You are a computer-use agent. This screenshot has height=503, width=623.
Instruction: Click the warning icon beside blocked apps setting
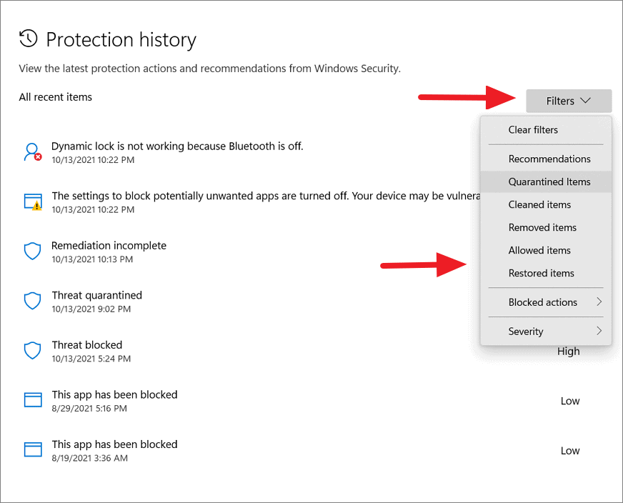[32, 201]
